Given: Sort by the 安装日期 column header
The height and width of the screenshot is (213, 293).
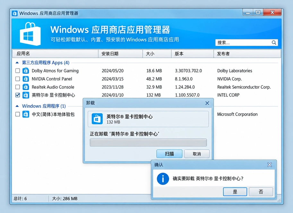Looking at the screenshot, I should (120, 54).
